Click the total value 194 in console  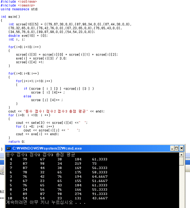(78, 177)
